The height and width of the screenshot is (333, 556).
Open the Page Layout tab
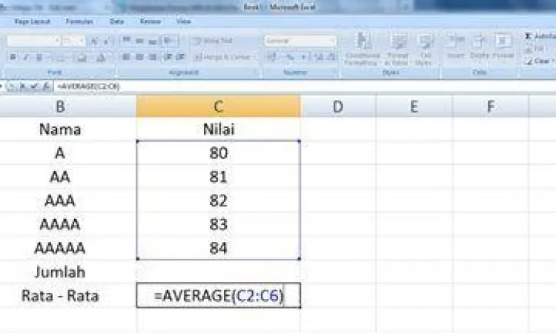tap(30, 22)
